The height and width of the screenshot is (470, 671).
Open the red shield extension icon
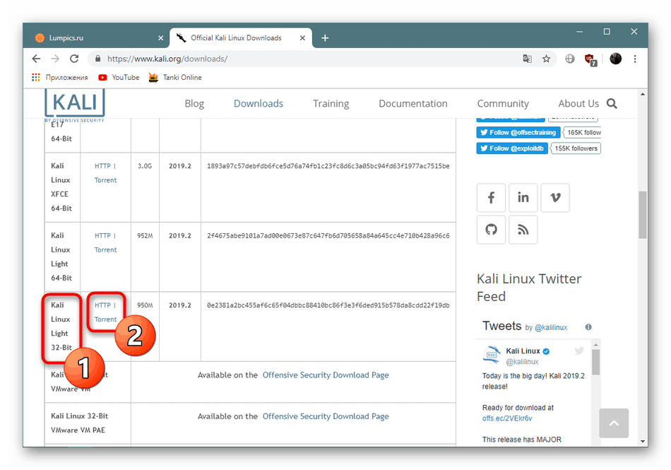tap(590, 59)
